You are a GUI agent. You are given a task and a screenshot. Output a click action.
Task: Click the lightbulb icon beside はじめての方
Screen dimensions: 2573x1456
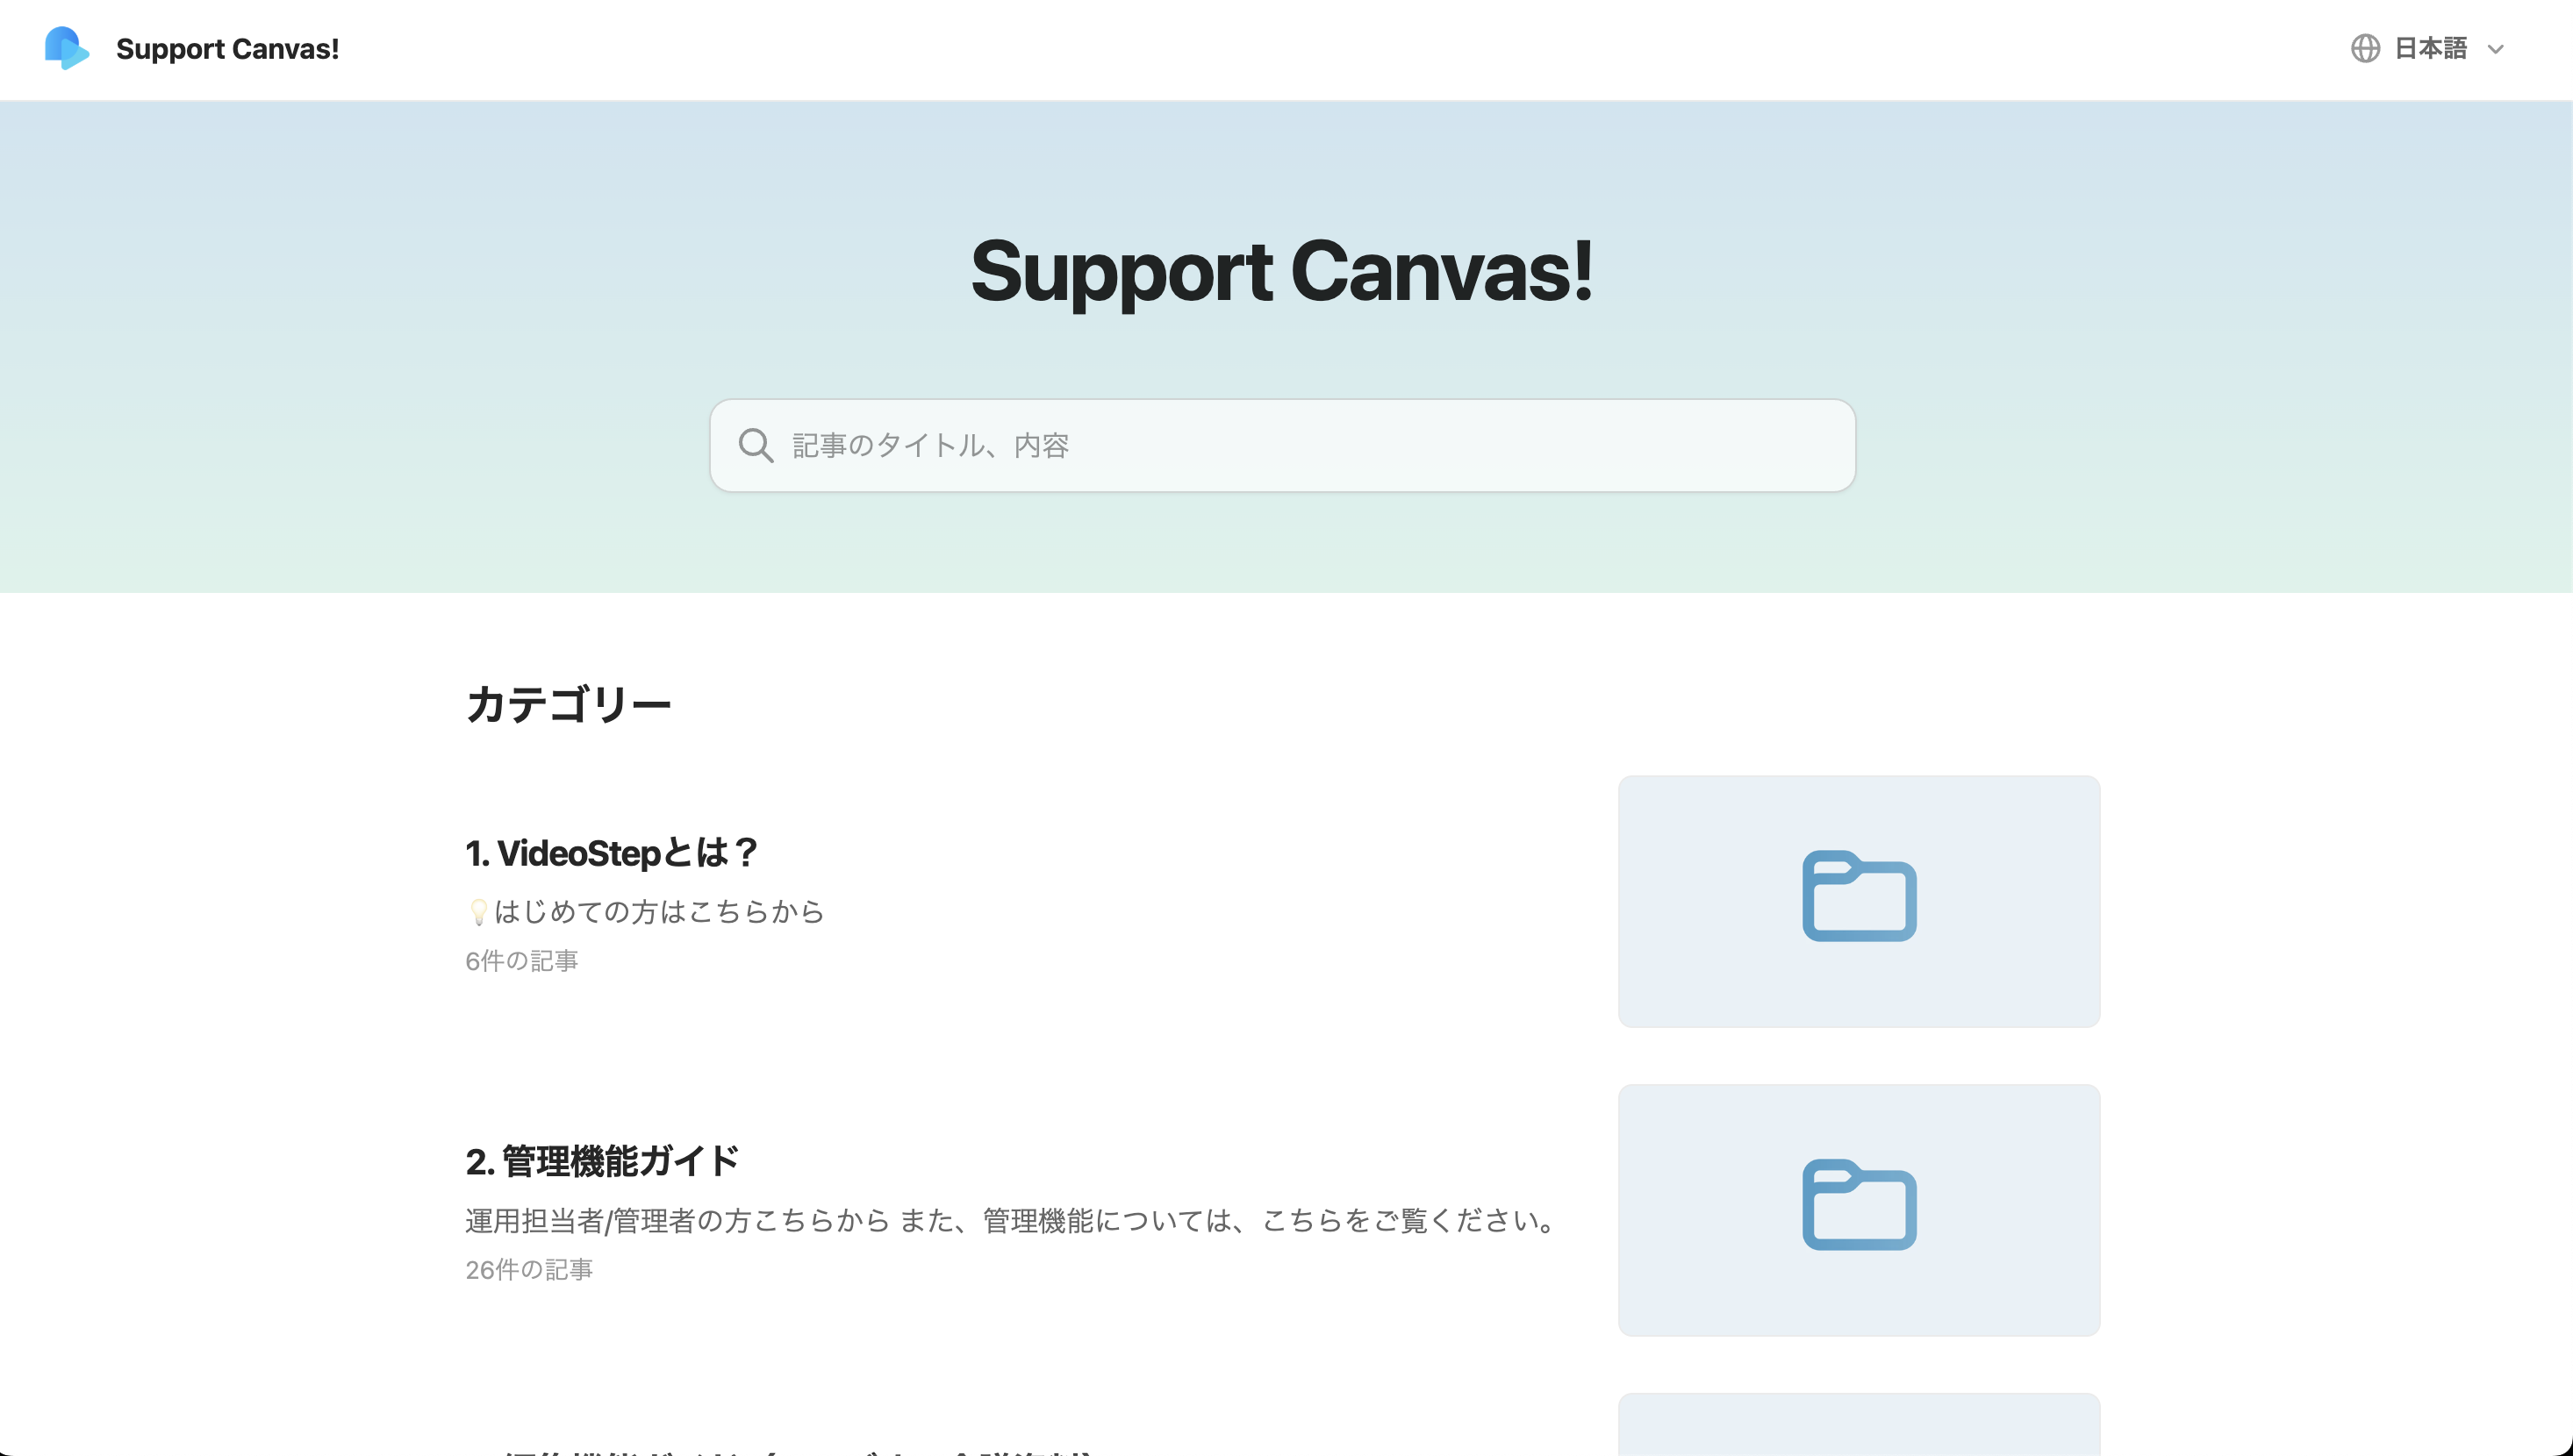point(478,912)
